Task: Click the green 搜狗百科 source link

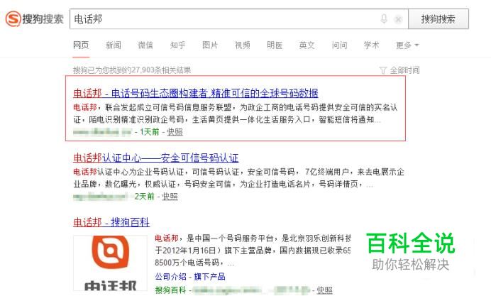Action: coord(170,290)
